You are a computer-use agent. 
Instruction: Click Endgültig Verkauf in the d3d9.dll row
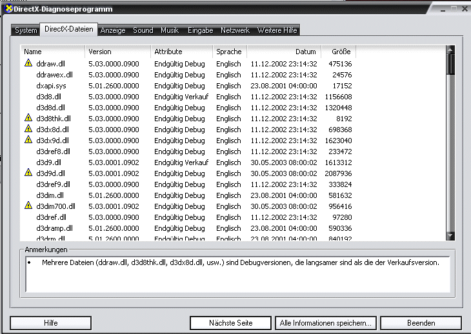point(181,162)
